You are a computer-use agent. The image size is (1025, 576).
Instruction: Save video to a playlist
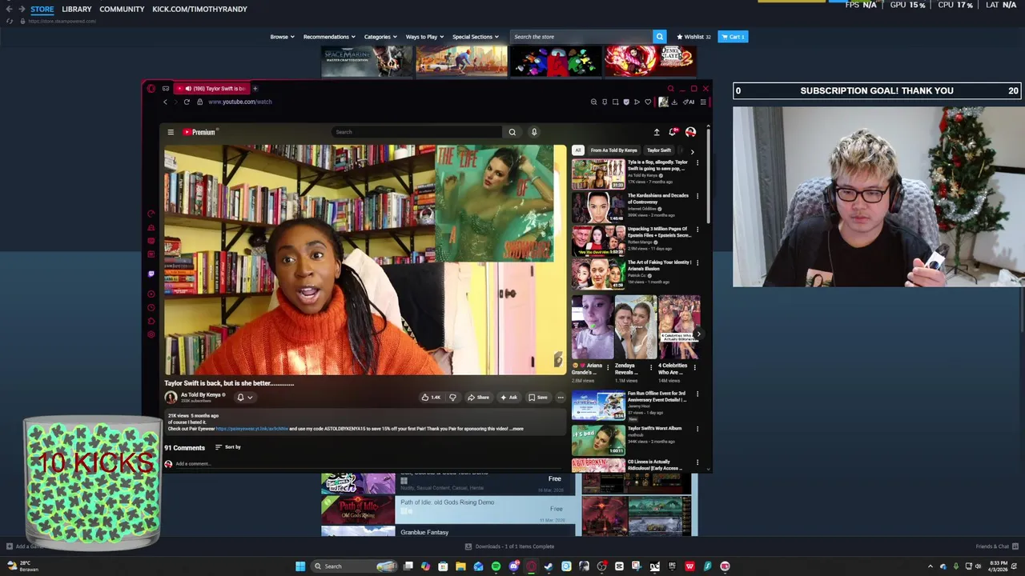pyautogui.click(x=537, y=397)
